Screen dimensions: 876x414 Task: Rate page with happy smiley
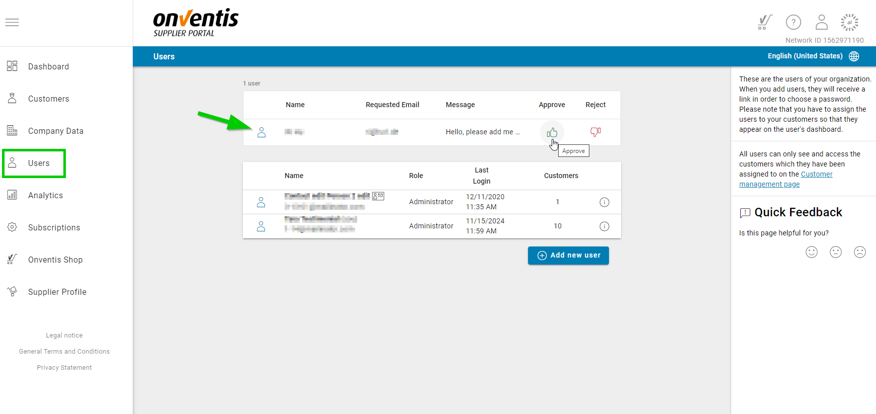812,252
